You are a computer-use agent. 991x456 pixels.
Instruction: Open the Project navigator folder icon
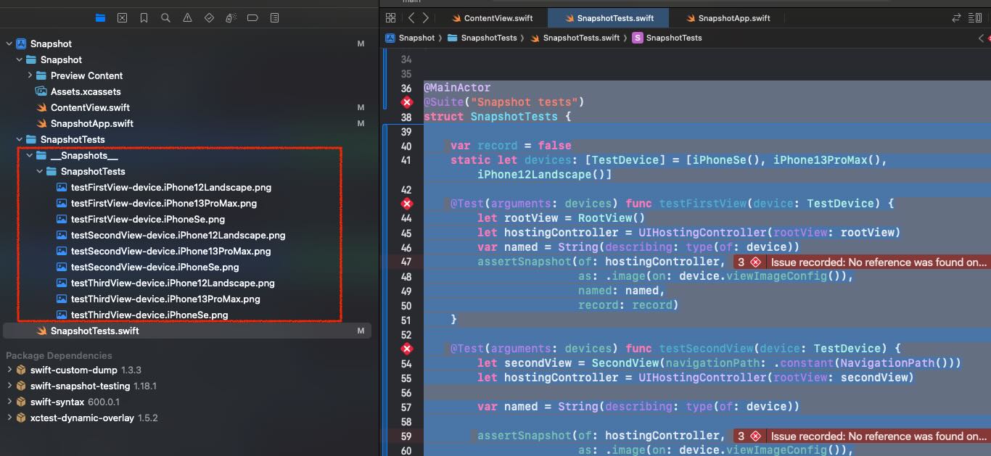pos(100,17)
